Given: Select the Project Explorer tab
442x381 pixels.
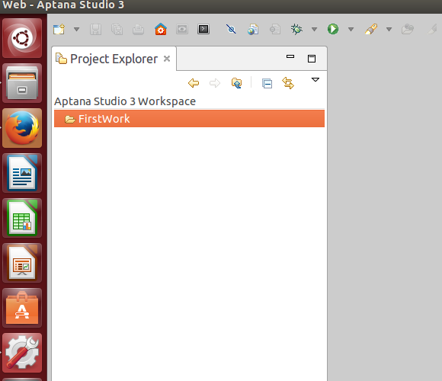Looking at the screenshot, I should pyautogui.click(x=114, y=59).
